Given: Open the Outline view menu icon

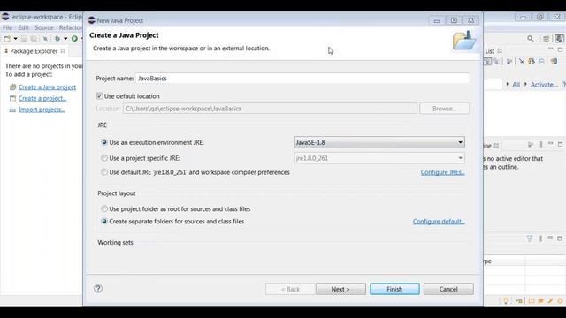Looking at the screenshot, I should (x=541, y=145).
